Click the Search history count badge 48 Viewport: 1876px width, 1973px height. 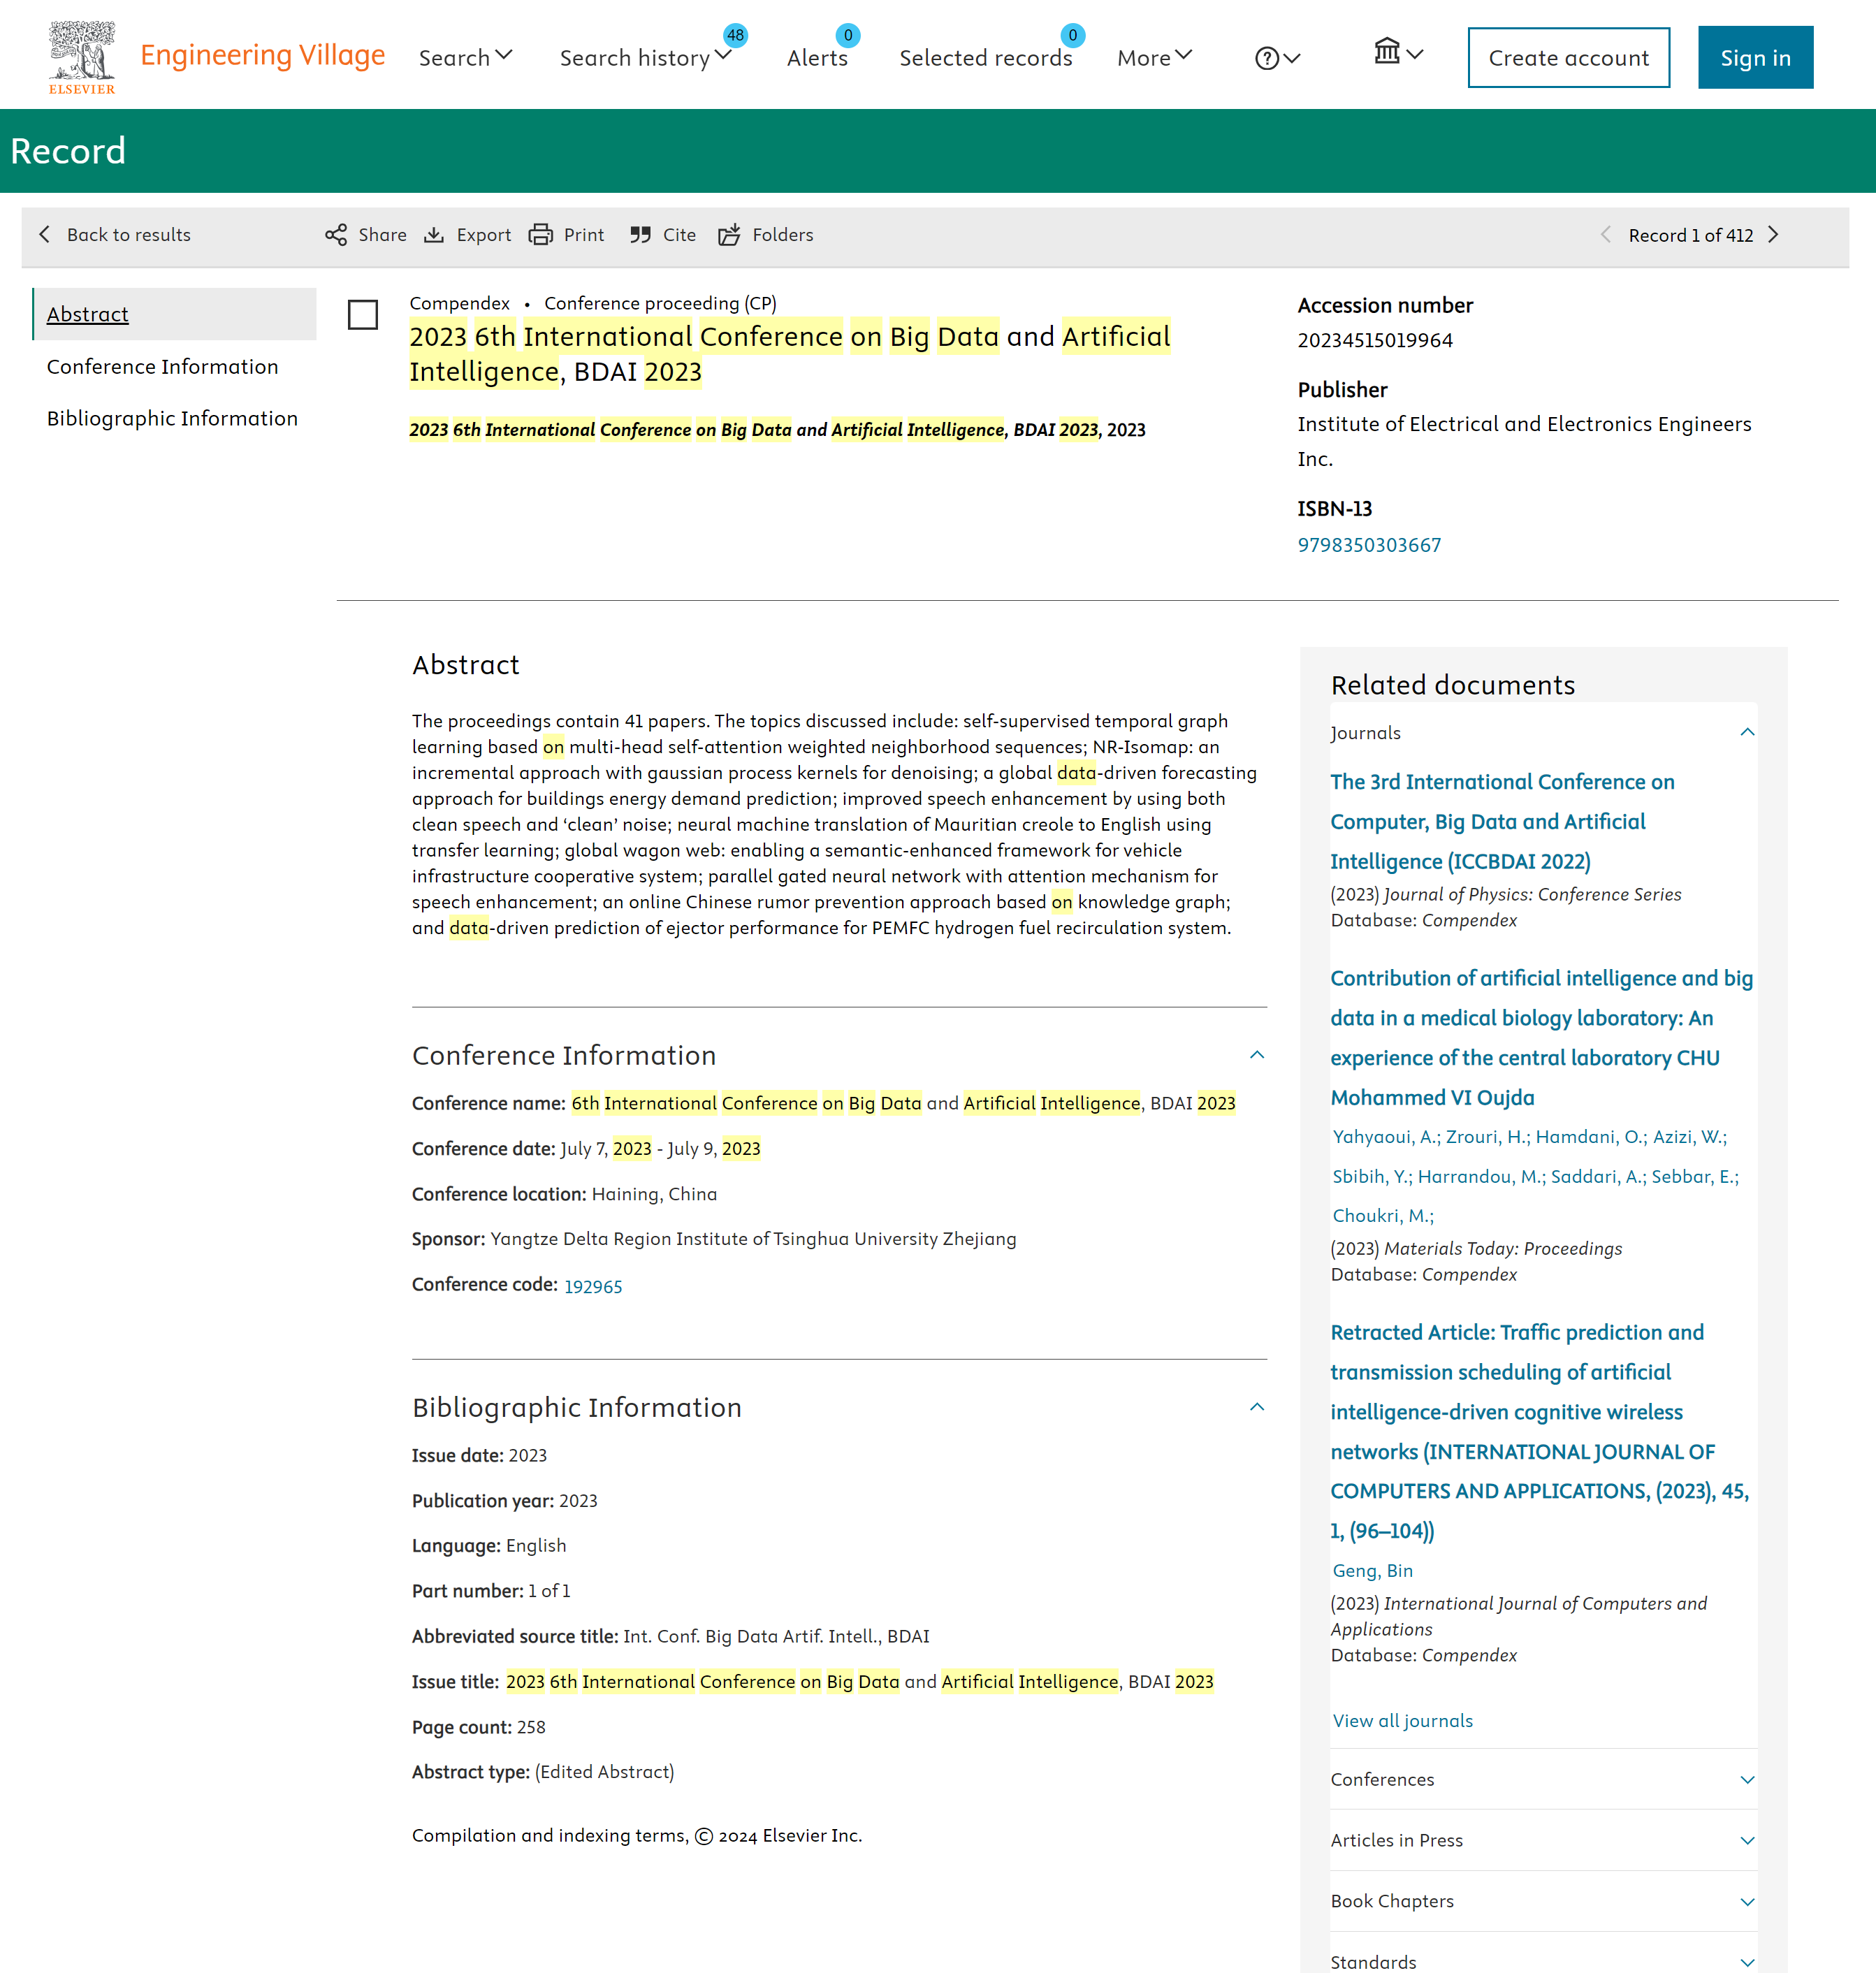(735, 35)
